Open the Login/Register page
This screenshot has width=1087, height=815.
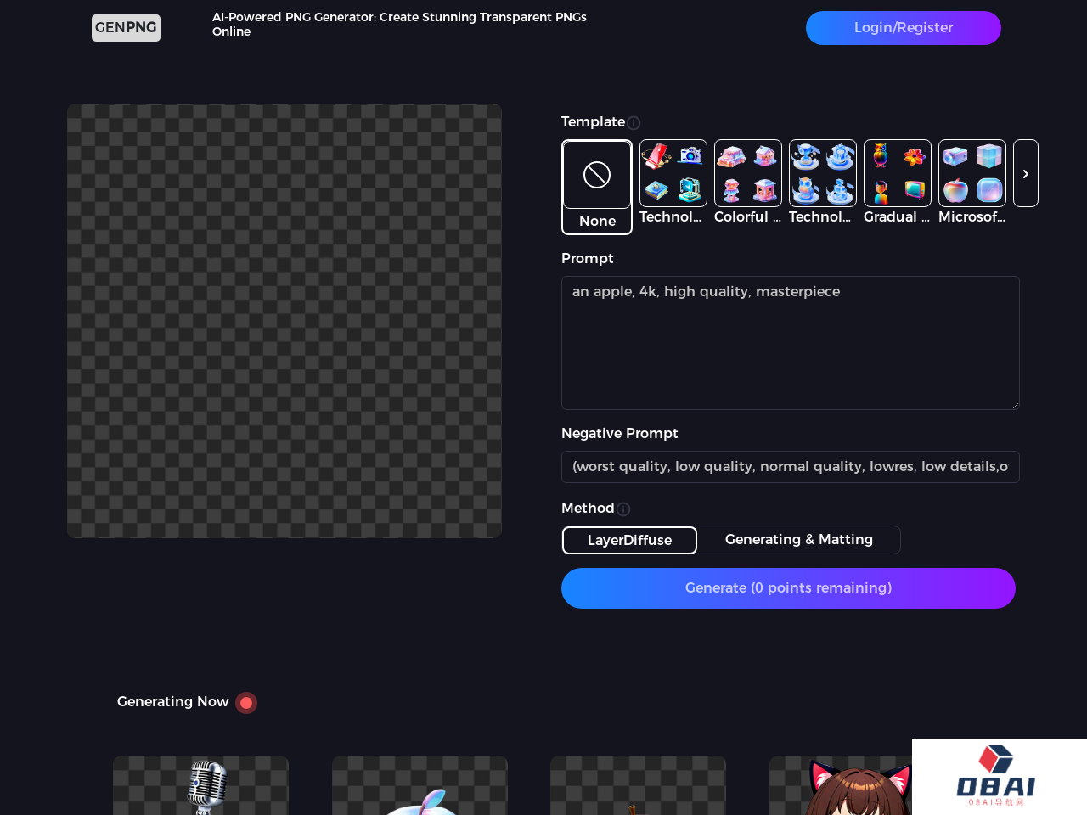(903, 28)
